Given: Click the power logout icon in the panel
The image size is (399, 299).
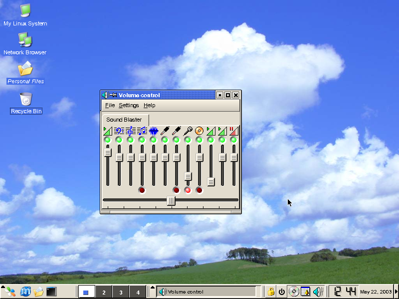Looking at the screenshot, I should pyautogui.click(x=282, y=292).
